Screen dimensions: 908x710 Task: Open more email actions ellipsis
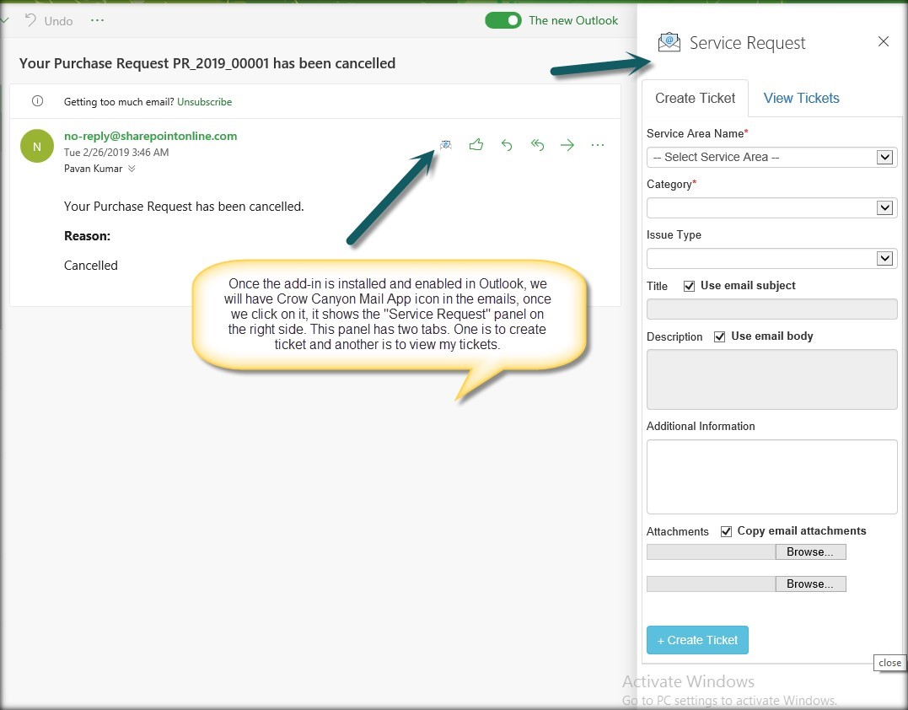598,145
